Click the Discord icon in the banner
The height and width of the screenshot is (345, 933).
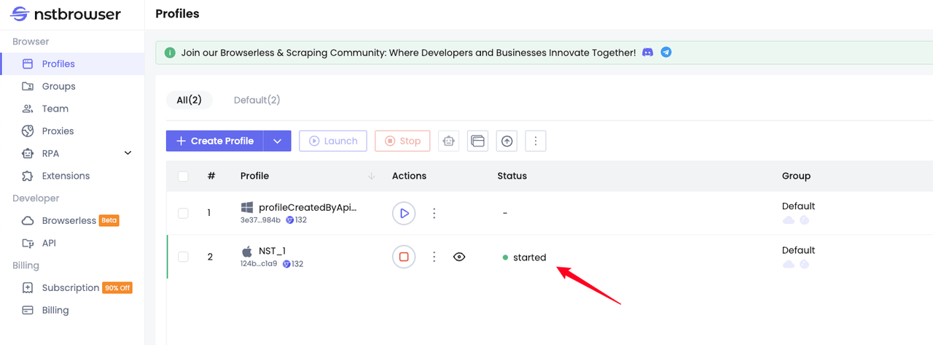point(648,53)
